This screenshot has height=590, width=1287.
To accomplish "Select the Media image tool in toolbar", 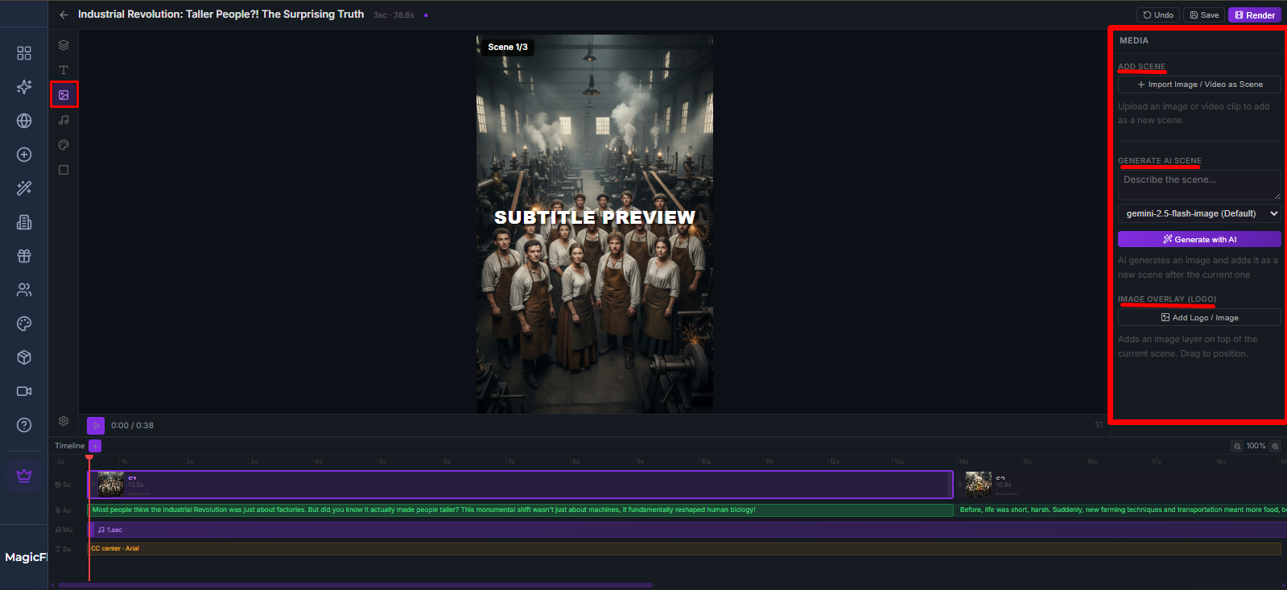I will coord(64,95).
